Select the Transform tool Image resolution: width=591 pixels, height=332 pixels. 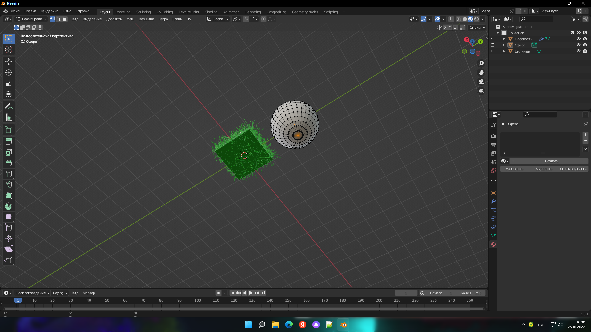[x=9, y=94]
